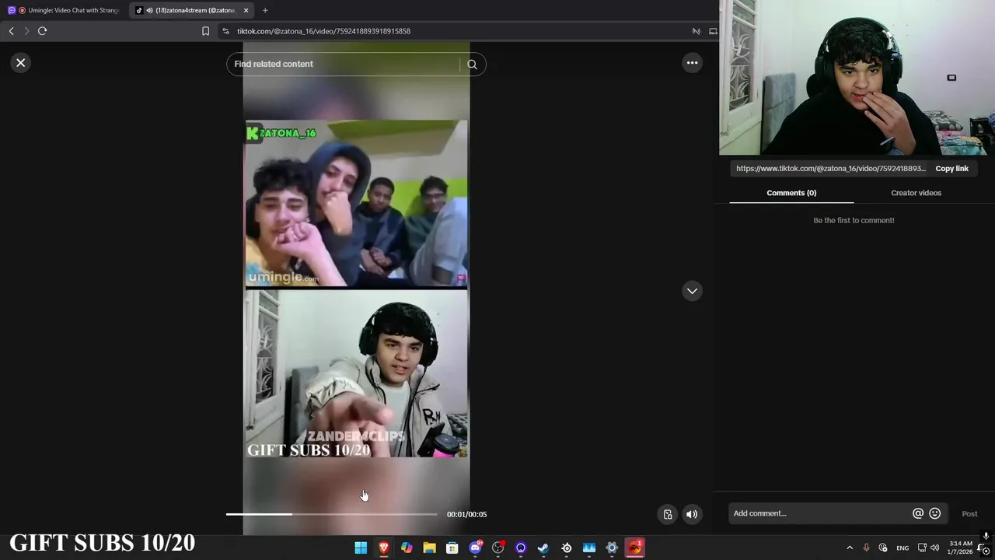
Task: Open SteelSeries app from taskbar
Action: click(567, 548)
